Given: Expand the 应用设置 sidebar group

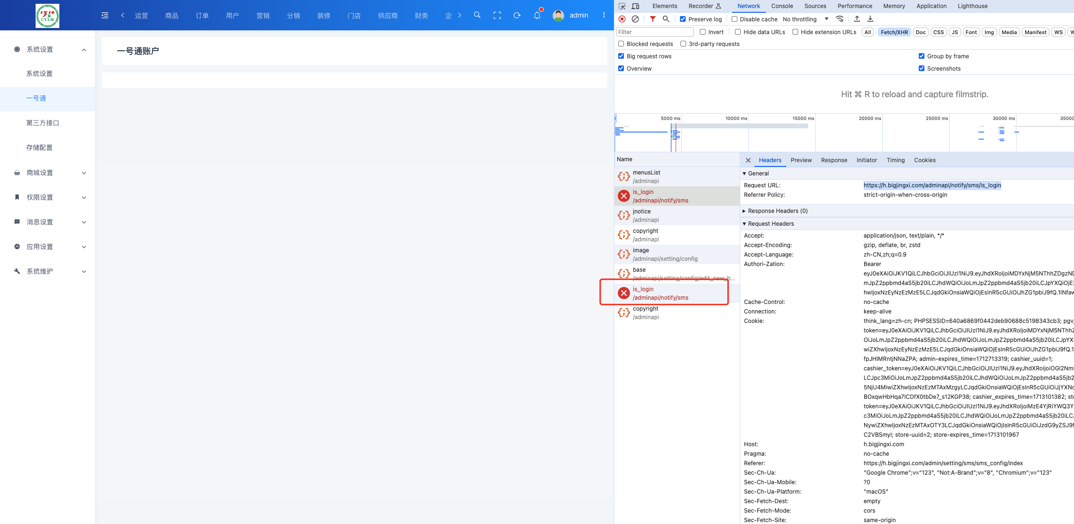Looking at the screenshot, I should pyautogui.click(x=84, y=247).
